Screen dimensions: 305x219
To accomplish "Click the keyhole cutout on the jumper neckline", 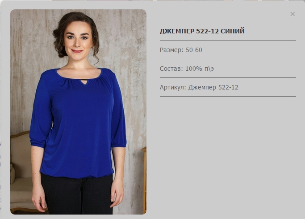I will (84, 82).
